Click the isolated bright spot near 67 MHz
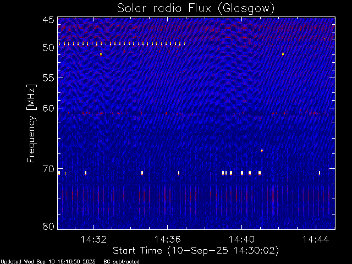Viewport: 352px width, 264px height. (x=262, y=150)
